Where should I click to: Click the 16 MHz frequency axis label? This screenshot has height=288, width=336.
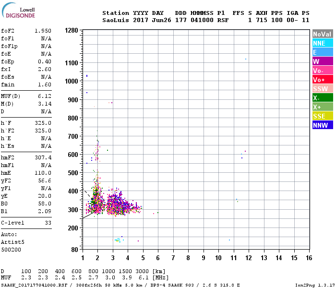[309, 258]
